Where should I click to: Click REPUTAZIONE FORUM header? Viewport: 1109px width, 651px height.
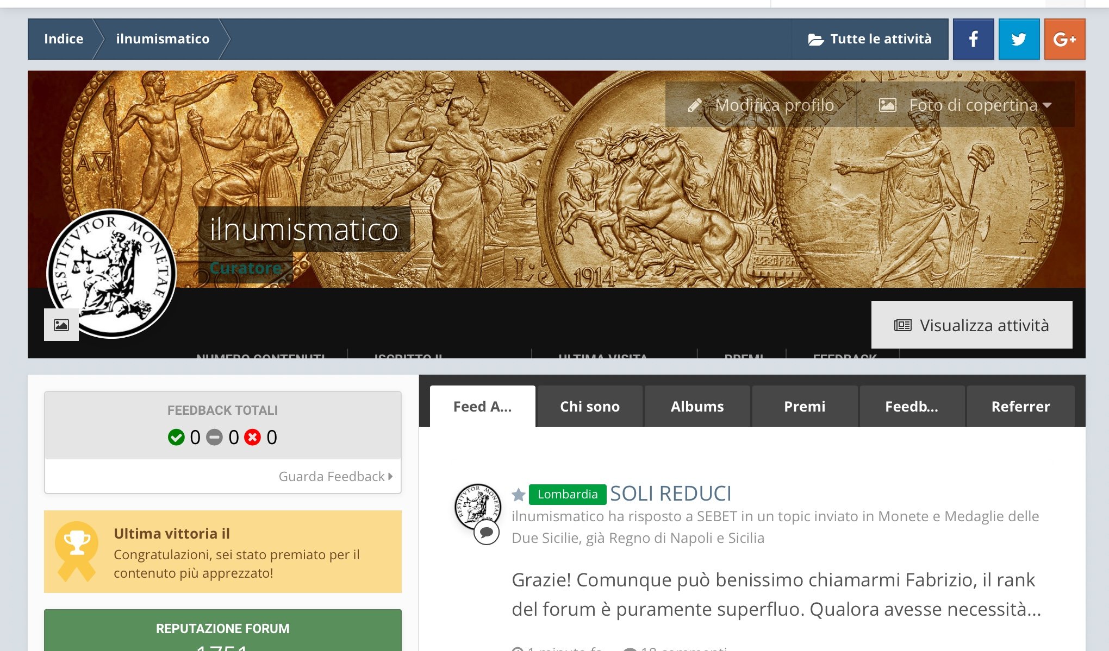point(223,628)
